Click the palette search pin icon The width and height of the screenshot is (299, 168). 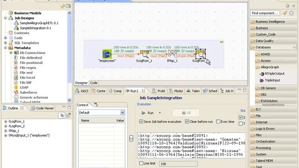[285, 13]
